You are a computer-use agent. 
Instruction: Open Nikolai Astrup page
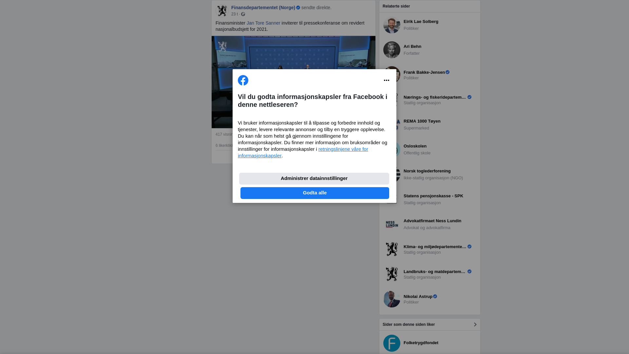click(x=418, y=297)
